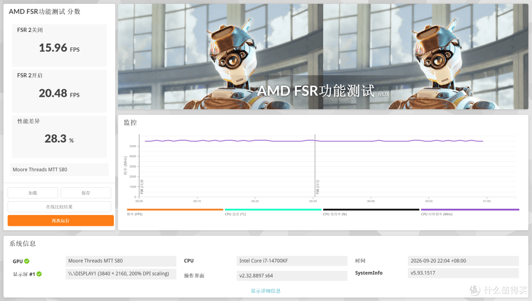Click the 监控 monitoring heading
The image size is (532, 301).
[130, 122]
